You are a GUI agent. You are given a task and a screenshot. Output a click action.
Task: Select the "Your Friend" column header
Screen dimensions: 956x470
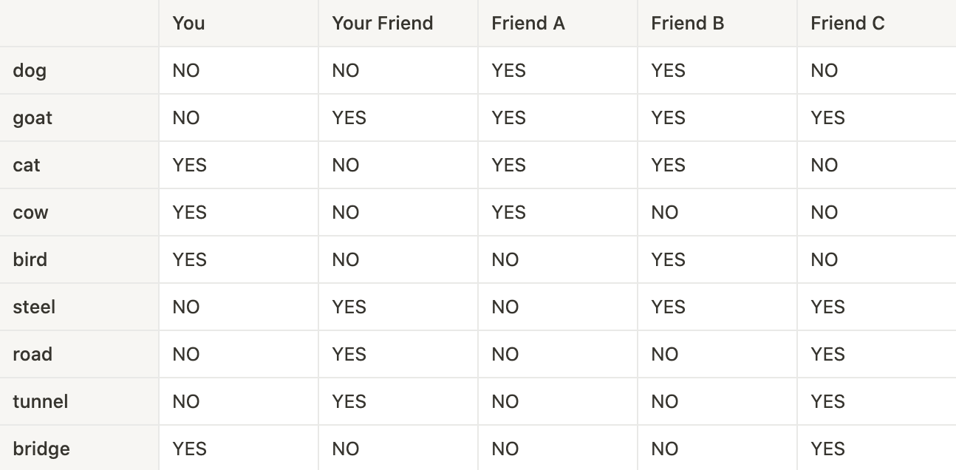[x=382, y=23]
